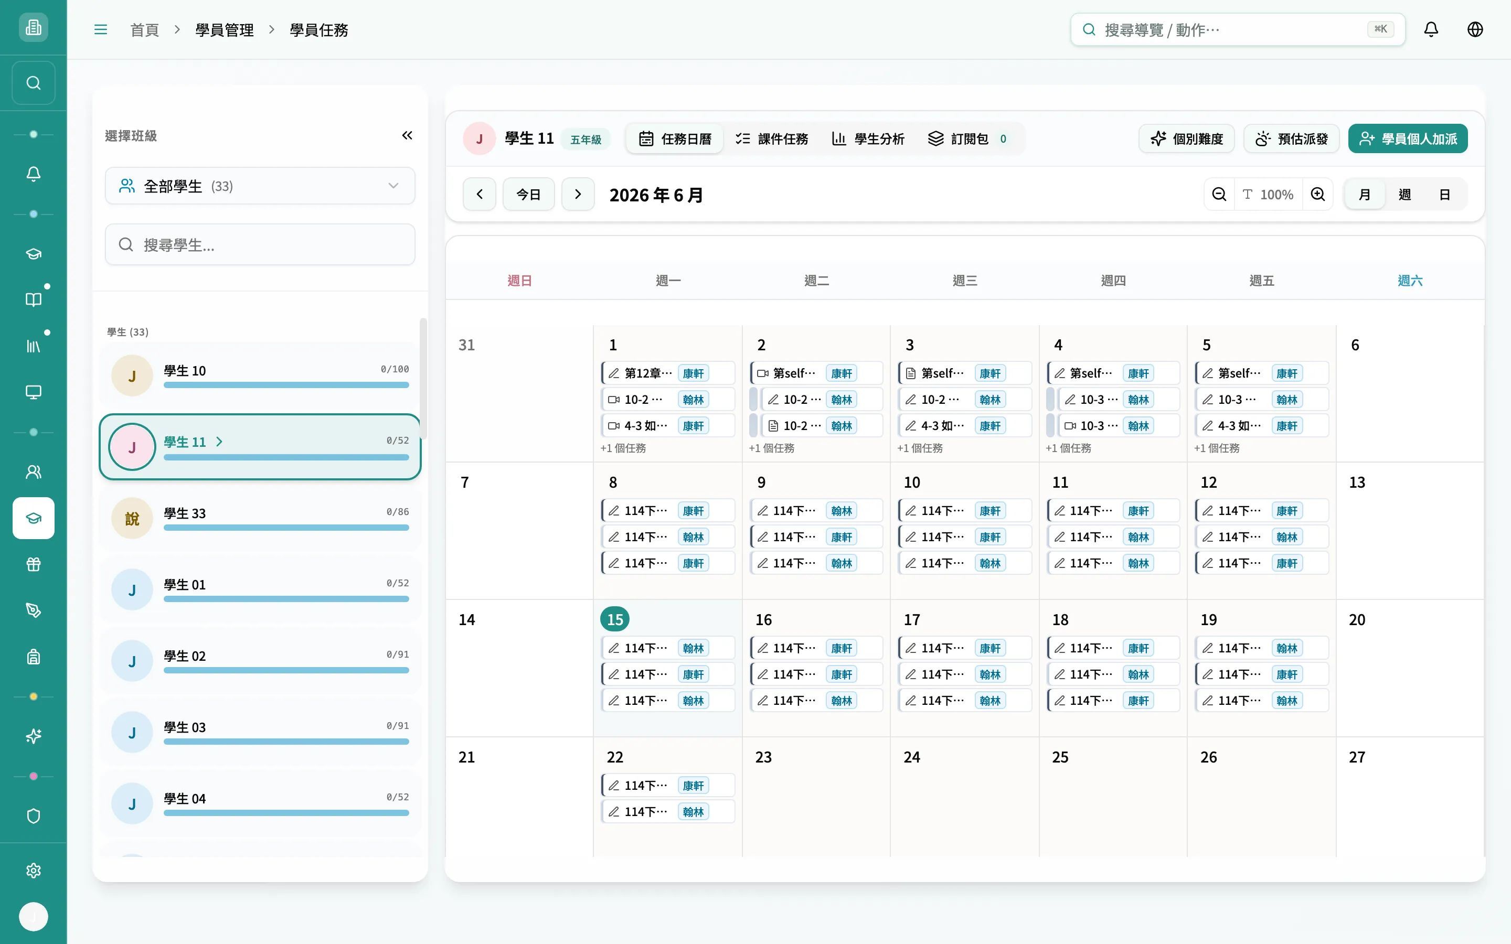Go to previous month arrow
This screenshot has height=944, width=1511.
(480, 194)
